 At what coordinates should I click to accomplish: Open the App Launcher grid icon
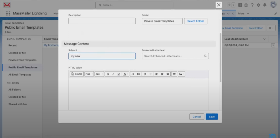coord(8,13)
